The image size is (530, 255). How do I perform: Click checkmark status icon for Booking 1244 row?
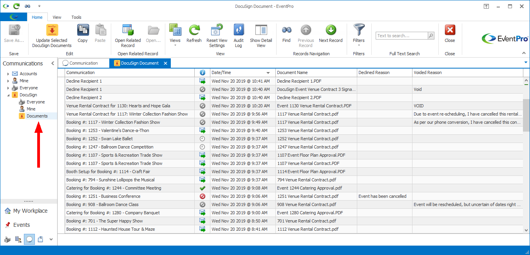click(x=203, y=188)
